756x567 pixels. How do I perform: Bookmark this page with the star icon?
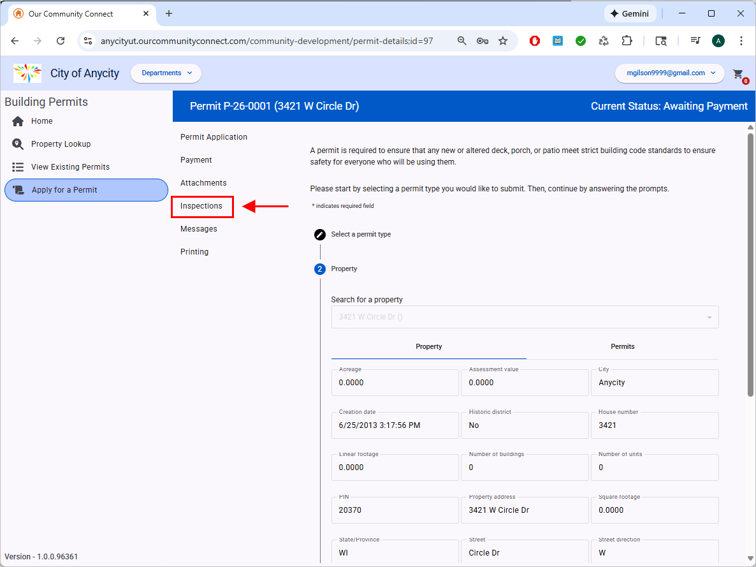pyautogui.click(x=503, y=41)
